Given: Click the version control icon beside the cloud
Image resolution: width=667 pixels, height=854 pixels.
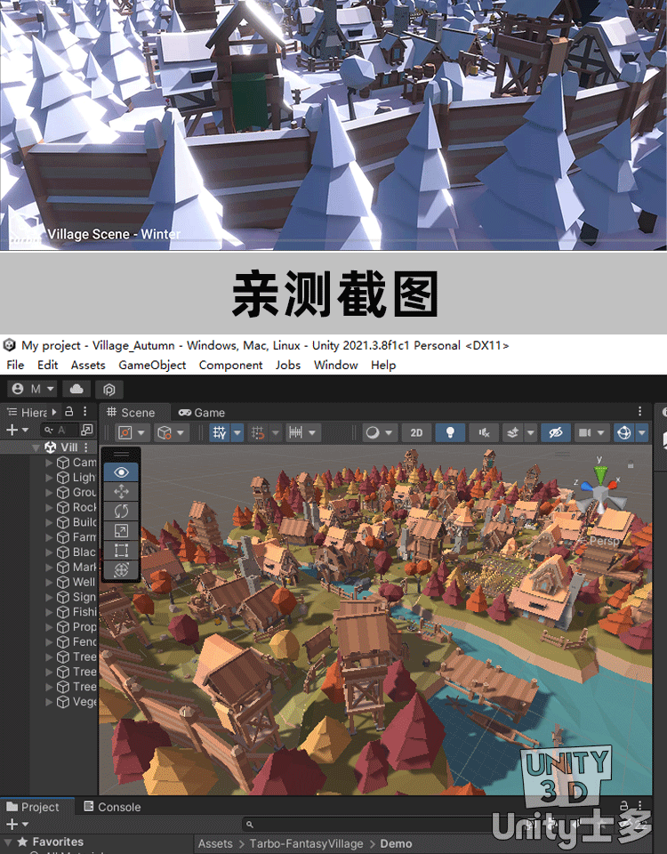Looking at the screenshot, I should (x=108, y=389).
